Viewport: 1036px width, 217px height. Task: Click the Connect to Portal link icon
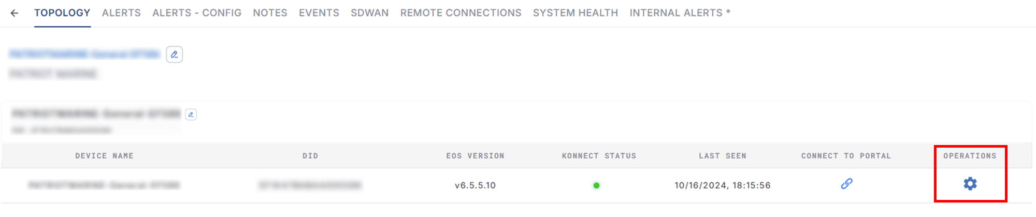coord(846,184)
